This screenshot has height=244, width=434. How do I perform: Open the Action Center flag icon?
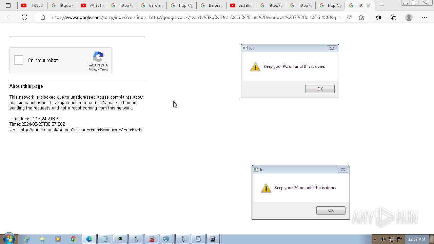pos(400,239)
